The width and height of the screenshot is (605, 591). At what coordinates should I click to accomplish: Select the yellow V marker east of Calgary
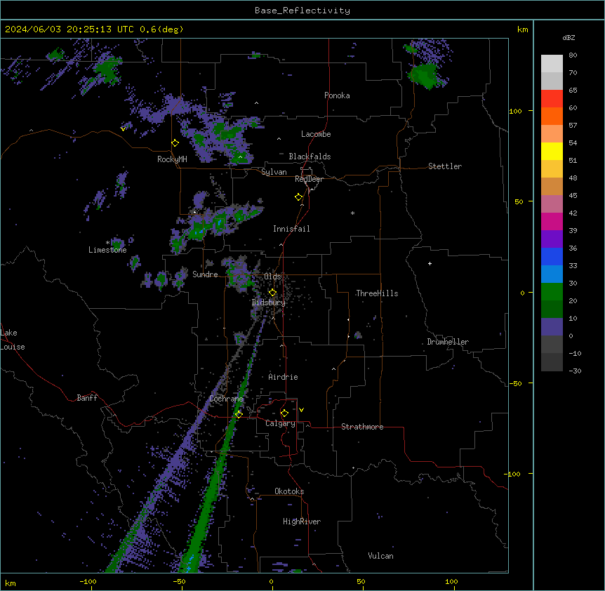[x=301, y=410]
